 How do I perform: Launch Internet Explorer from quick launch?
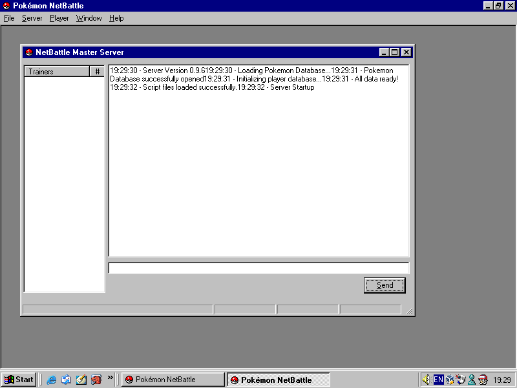(x=51, y=380)
